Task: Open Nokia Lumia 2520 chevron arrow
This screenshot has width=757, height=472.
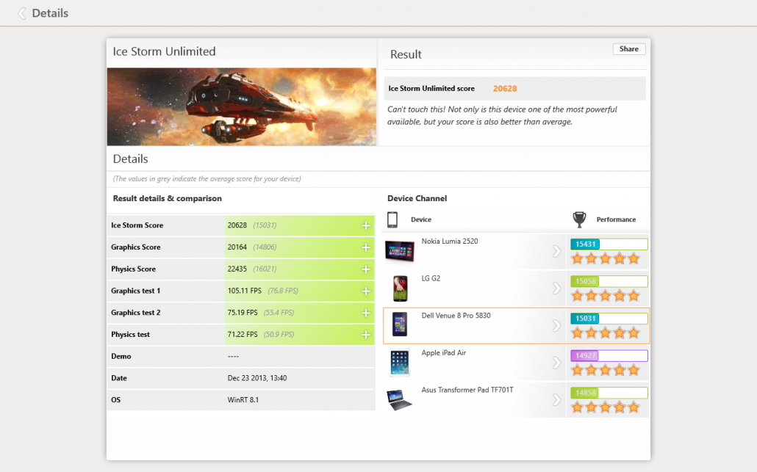Action: pyautogui.click(x=556, y=251)
